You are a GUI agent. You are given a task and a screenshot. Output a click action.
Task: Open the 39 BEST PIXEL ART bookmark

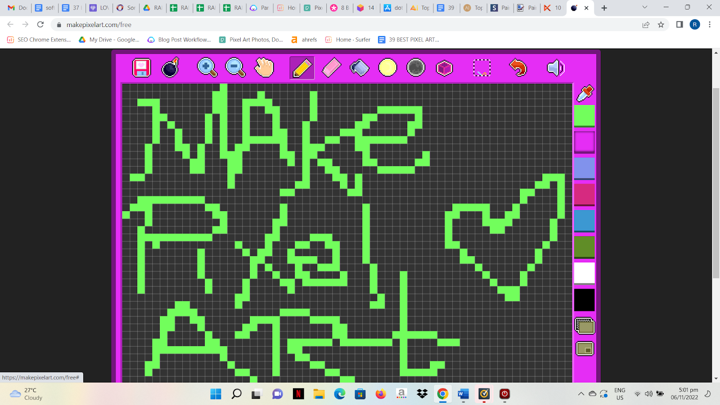coord(409,40)
